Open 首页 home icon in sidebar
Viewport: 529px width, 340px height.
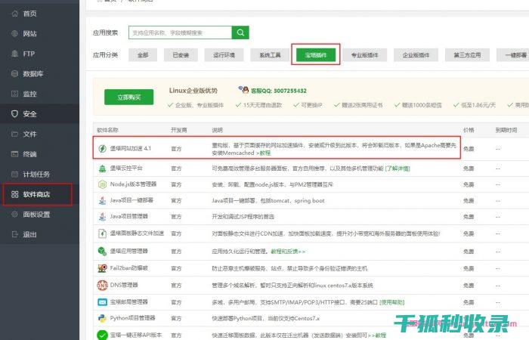[14, 14]
